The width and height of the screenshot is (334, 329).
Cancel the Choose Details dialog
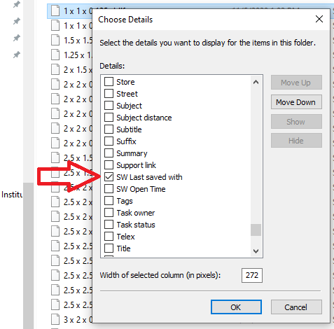pyautogui.click(x=296, y=307)
